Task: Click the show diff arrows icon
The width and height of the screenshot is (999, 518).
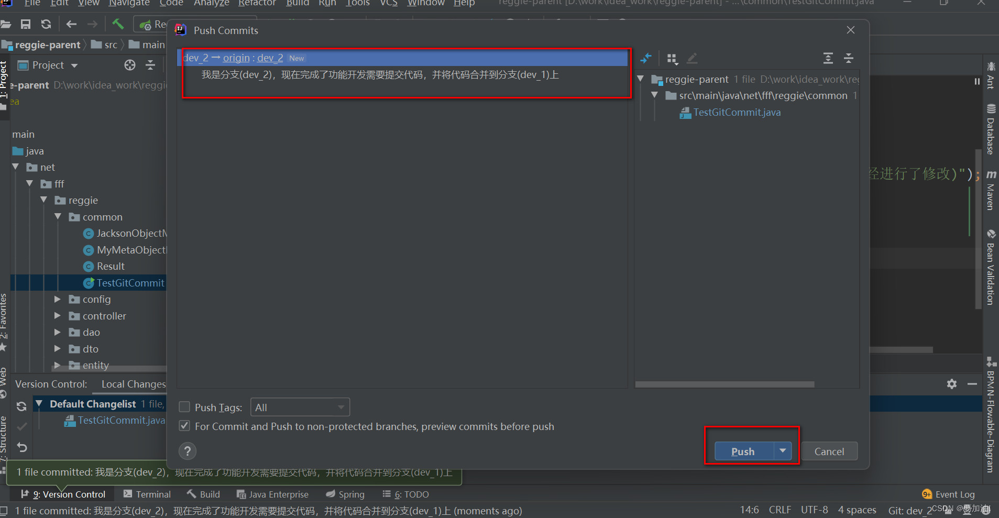Action: click(x=646, y=58)
